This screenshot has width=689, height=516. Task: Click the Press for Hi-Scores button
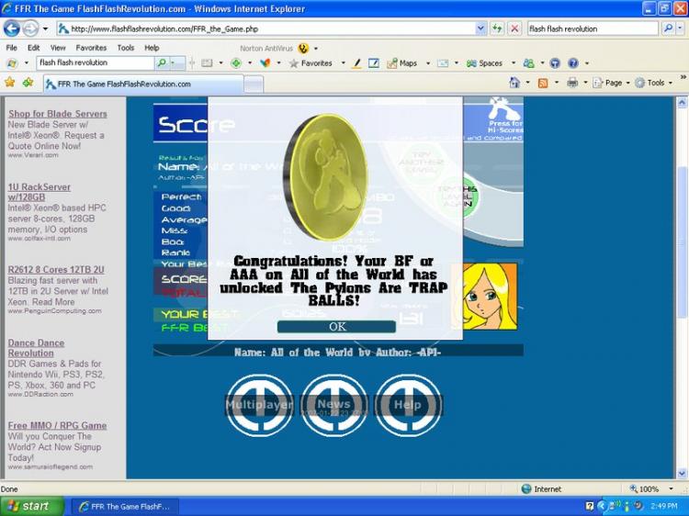click(x=505, y=117)
